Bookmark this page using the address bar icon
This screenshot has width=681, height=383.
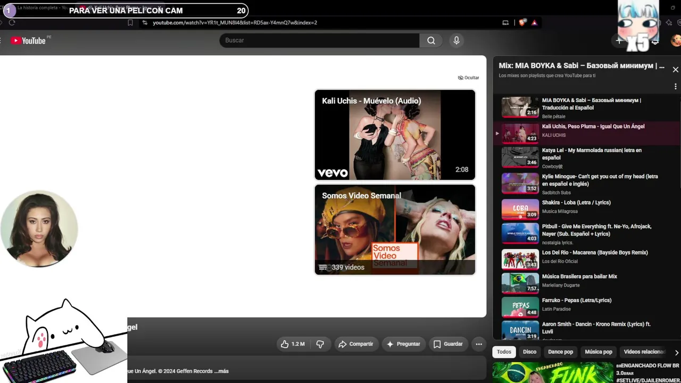[x=130, y=23]
